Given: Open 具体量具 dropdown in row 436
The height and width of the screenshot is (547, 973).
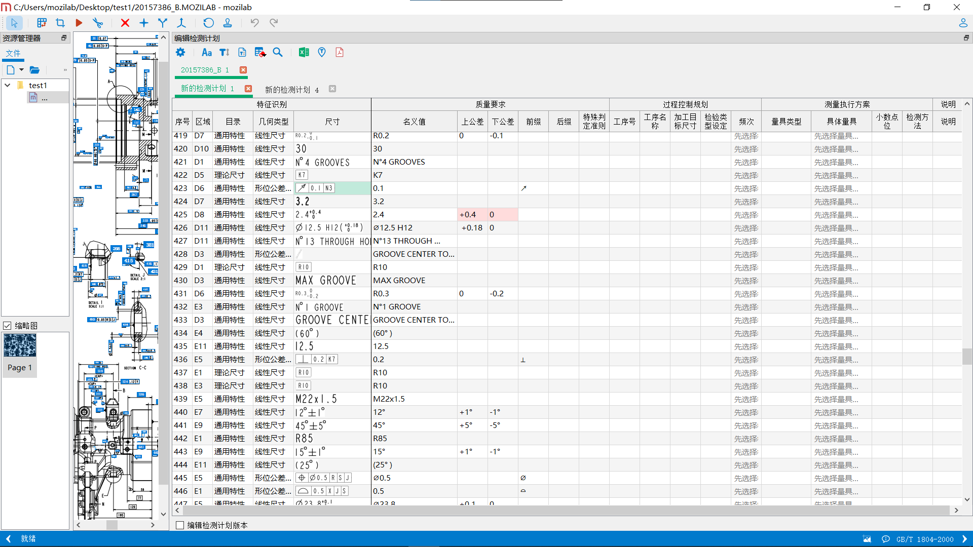Looking at the screenshot, I should pyautogui.click(x=842, y=360).
